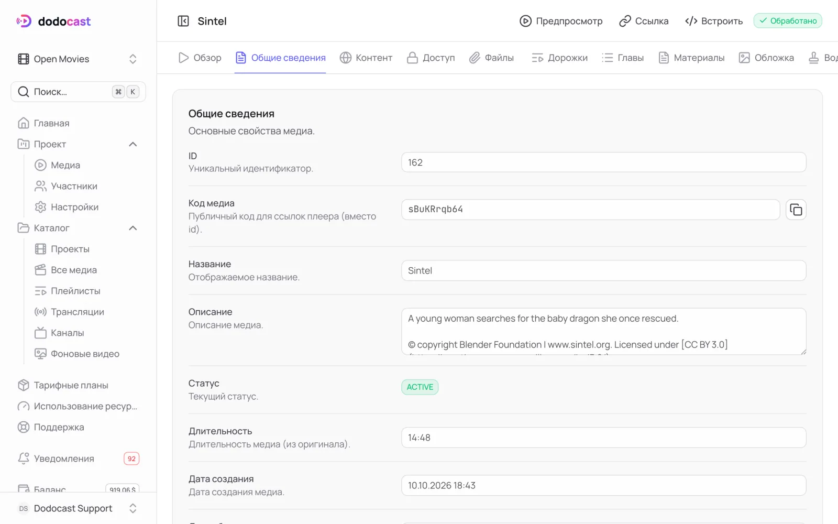Click the Длительность field 14:48
The image size is (838, 524).
coord(603,438)
